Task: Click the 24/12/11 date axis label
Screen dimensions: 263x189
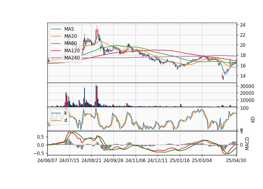Action: pyautogui.click(x=158, y=161)
